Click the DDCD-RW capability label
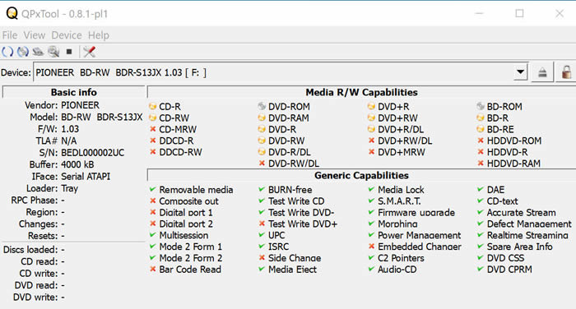This screenshot has height=309, width=576. pos(180,152)
